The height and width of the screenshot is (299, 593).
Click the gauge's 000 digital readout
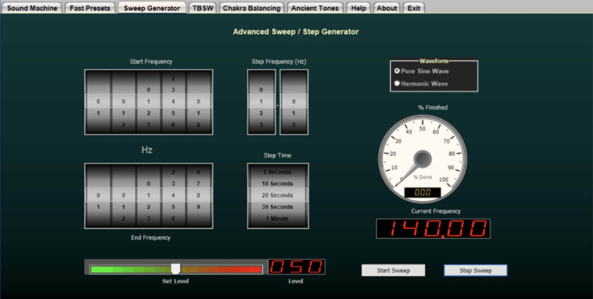click(x=422, y=192)
